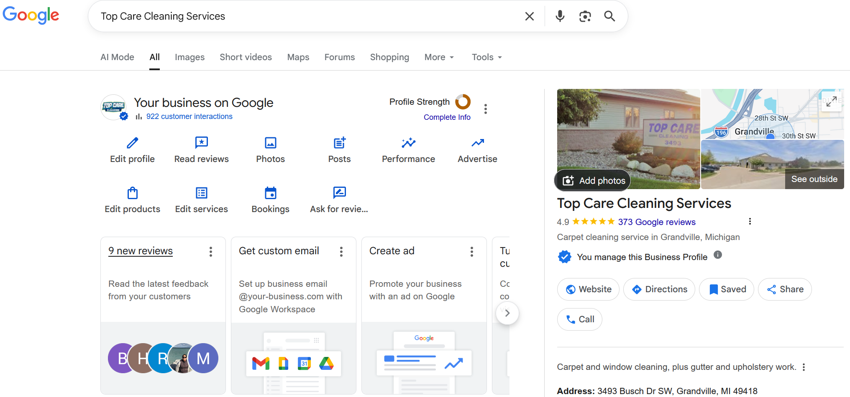This screenshot has width=850, height=397.
Task: Open Edit profile pencil icon
Action: tap(132, 143)
